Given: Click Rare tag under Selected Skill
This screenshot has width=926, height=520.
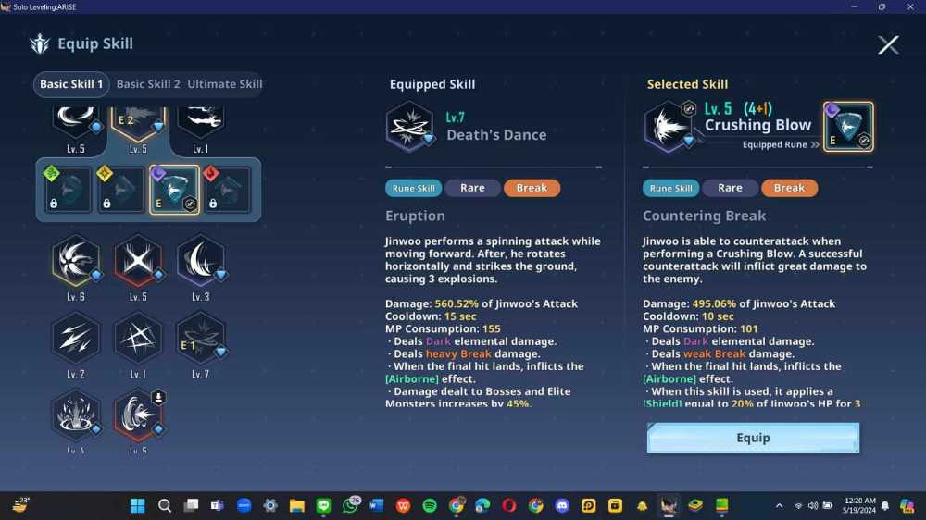Looking at the screenshot, I should pyautogui.click(x=730, y=188).
